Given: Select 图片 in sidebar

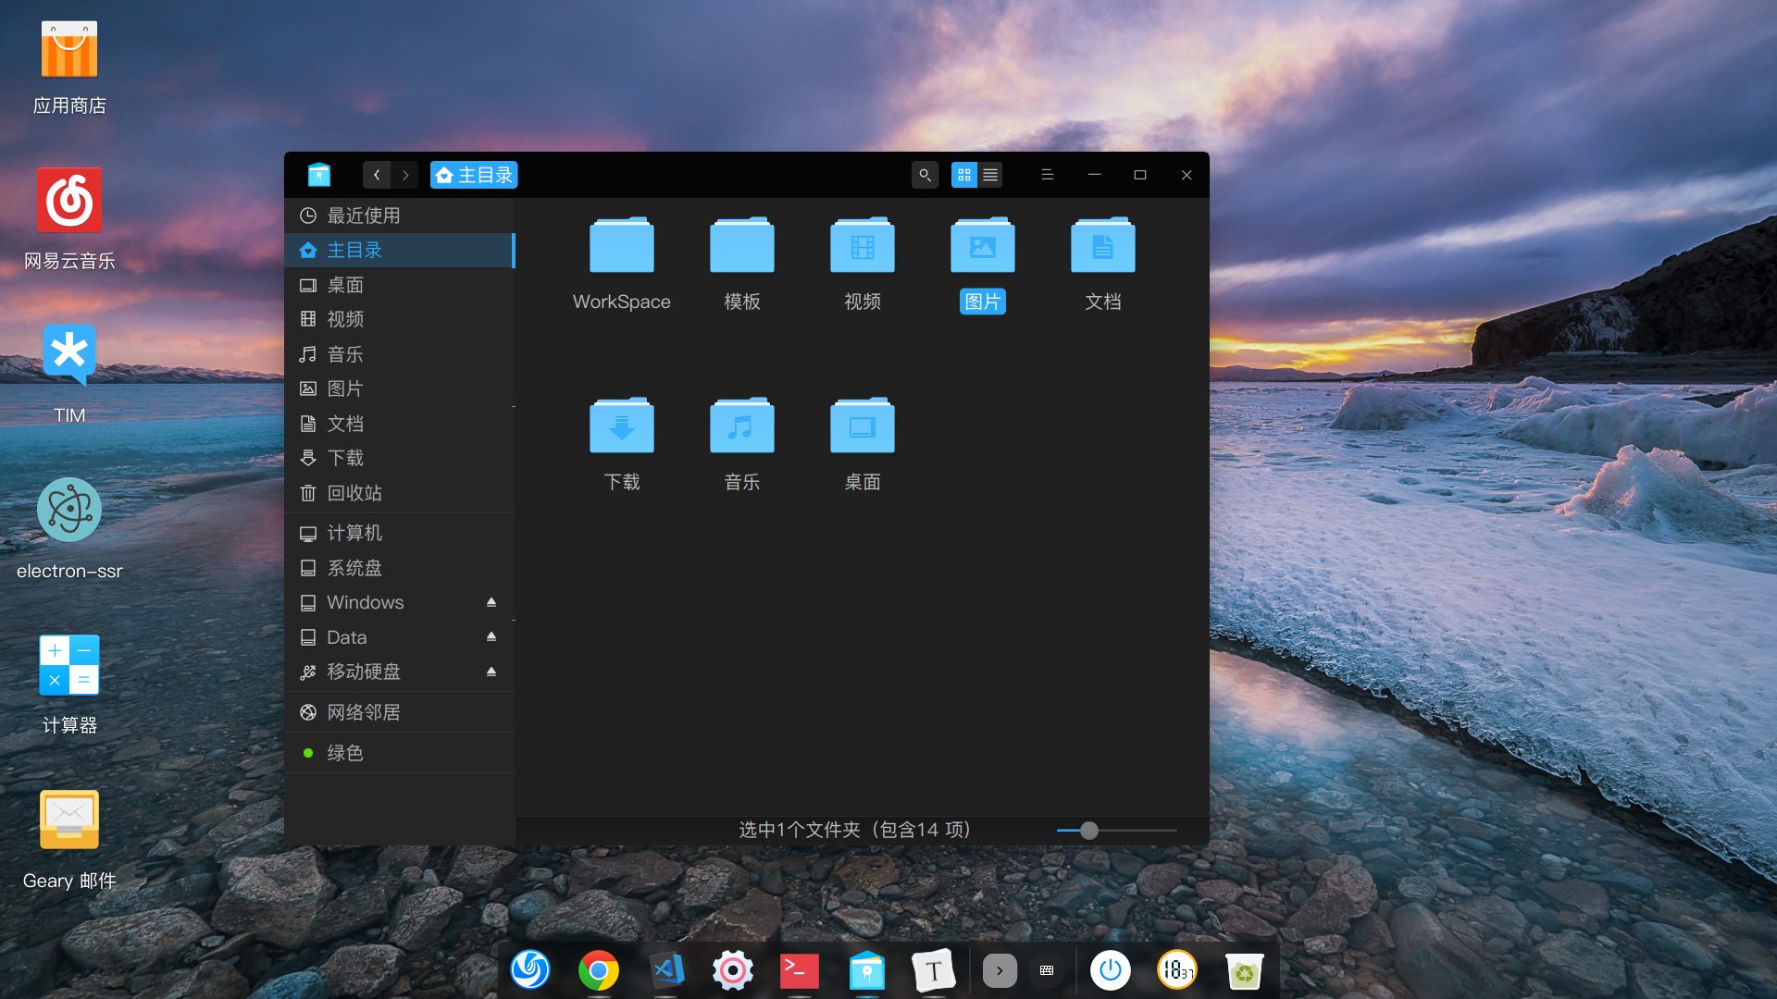Looking at the screenshot, I should pyautogui.click(x=400, y=388).
